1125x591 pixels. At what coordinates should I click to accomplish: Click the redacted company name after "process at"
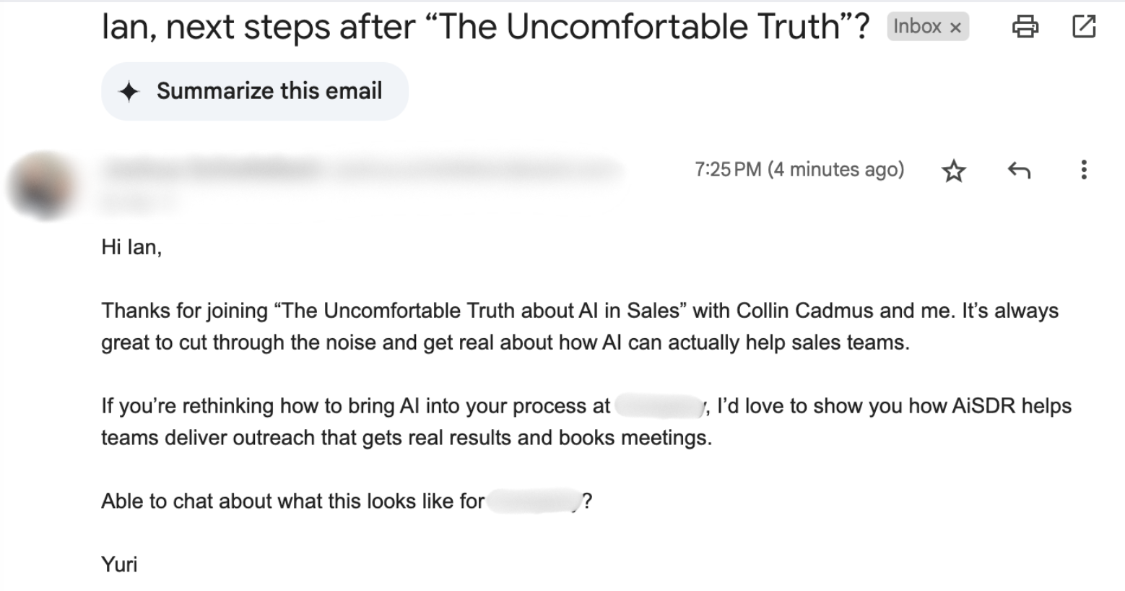point(659,406)
